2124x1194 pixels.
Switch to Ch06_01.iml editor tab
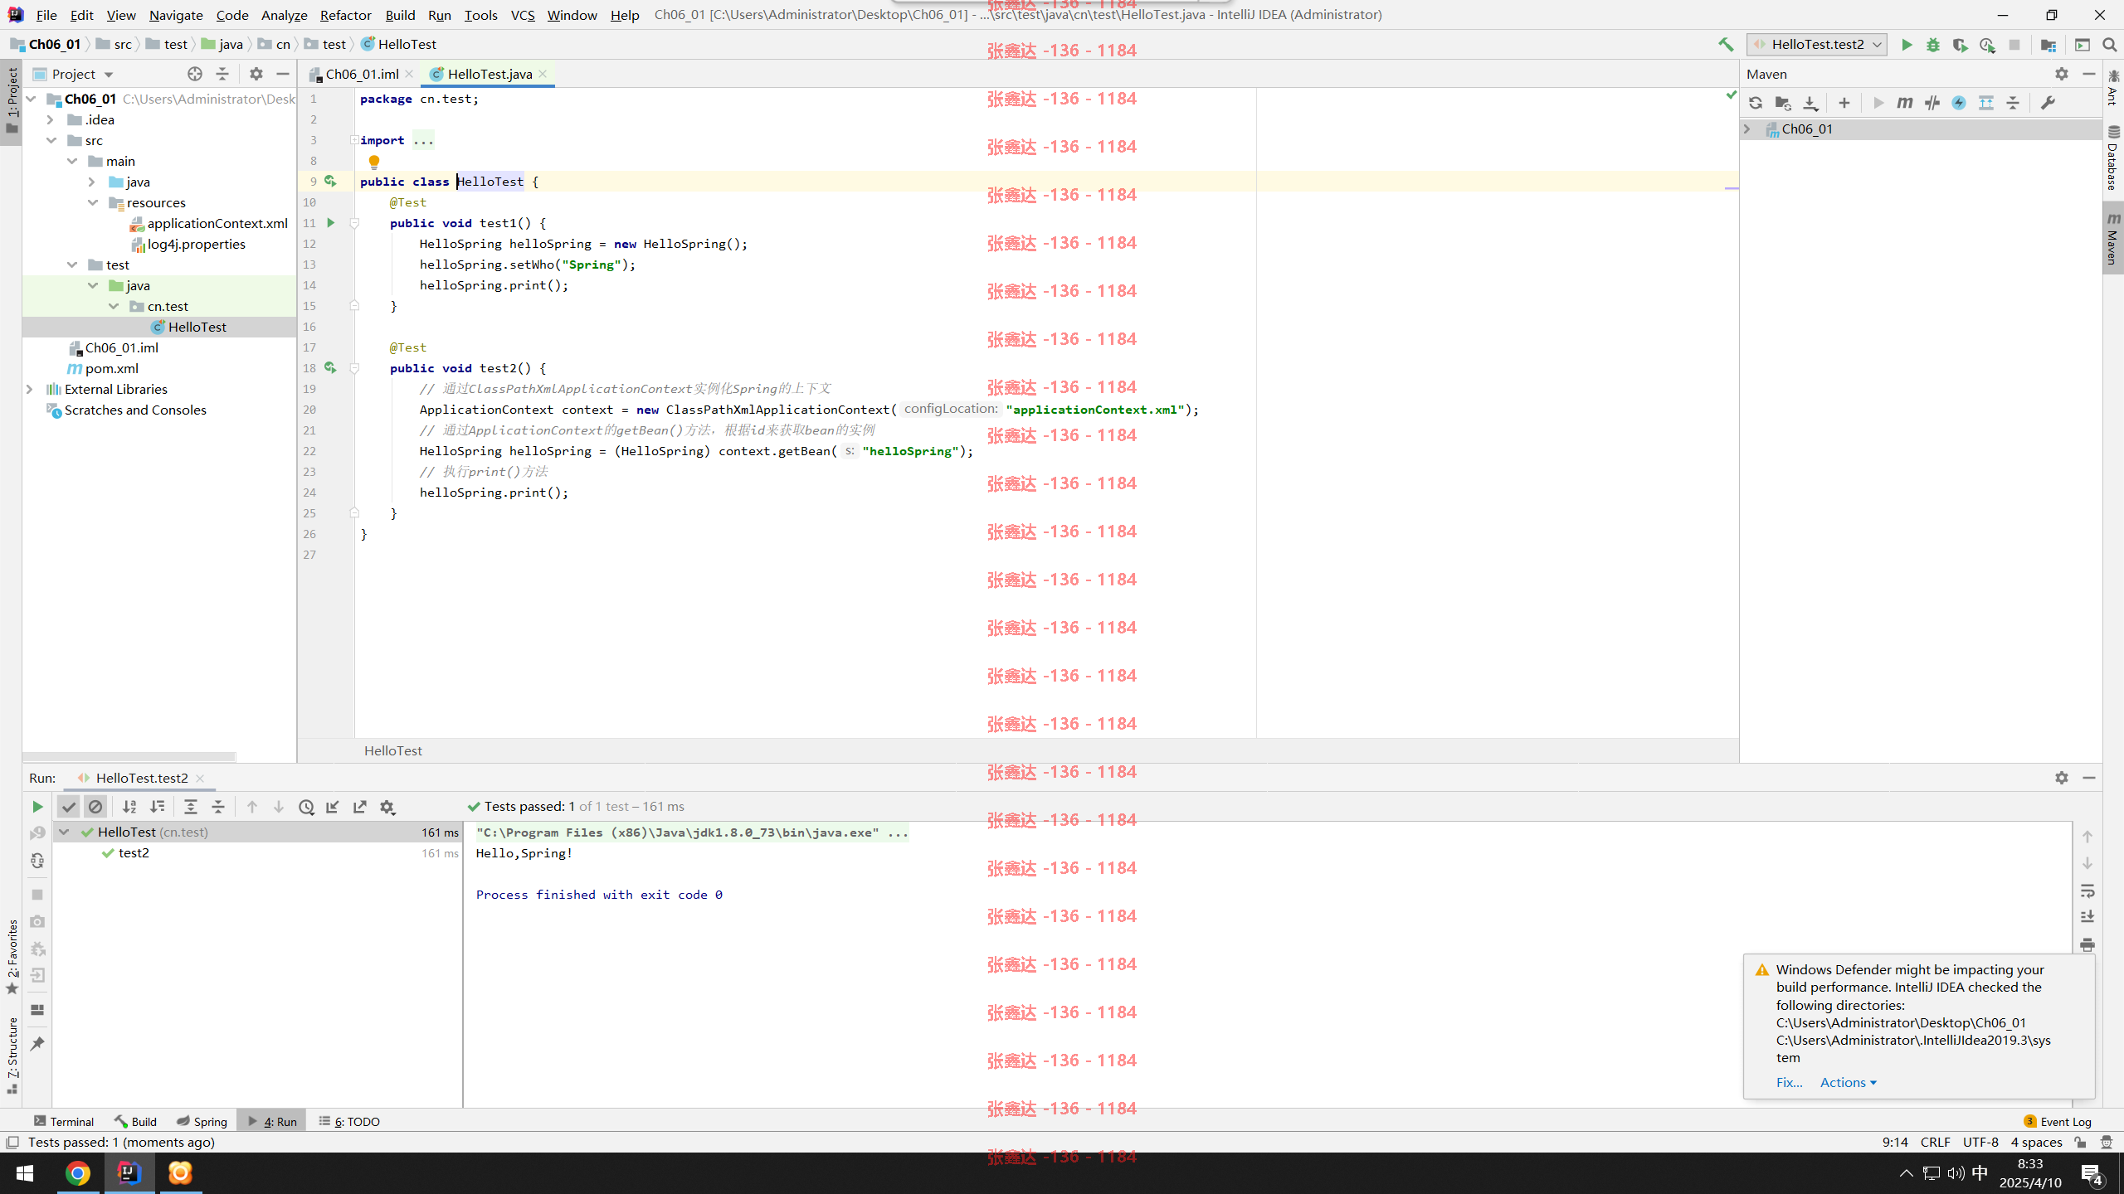pos(362,74)
